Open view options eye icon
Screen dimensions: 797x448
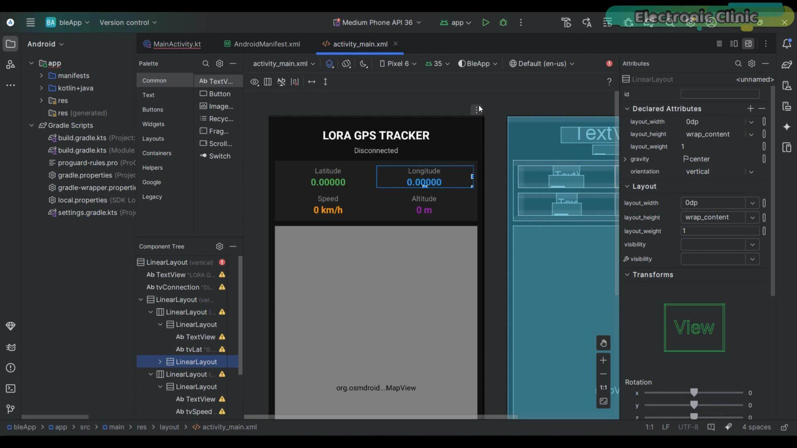click(254, 82)
